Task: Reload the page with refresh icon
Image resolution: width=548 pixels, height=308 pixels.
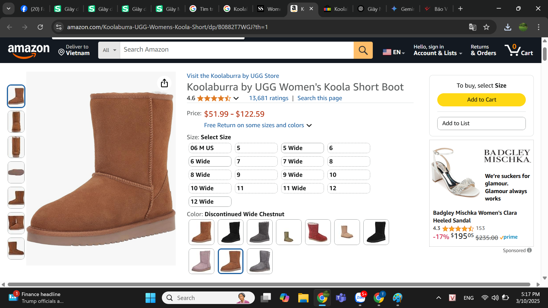Action: [x=40, y=27]
